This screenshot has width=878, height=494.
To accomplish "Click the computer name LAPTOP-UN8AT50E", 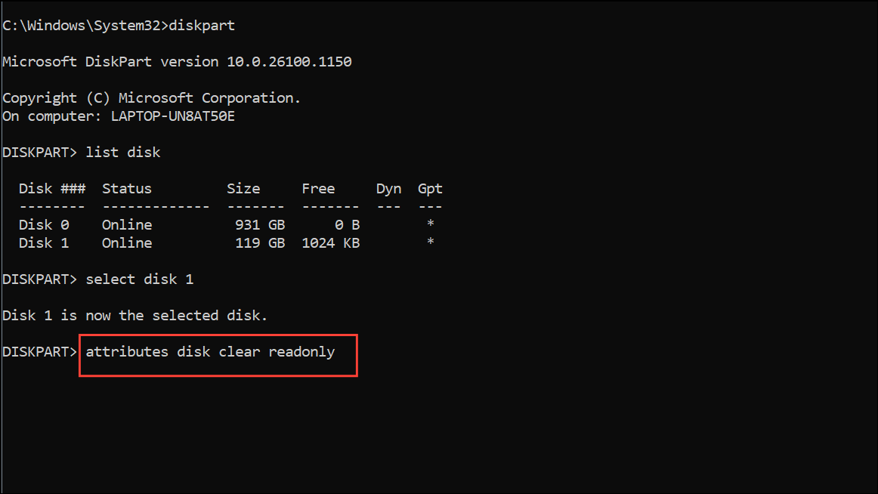I will [x=172, y=116].
